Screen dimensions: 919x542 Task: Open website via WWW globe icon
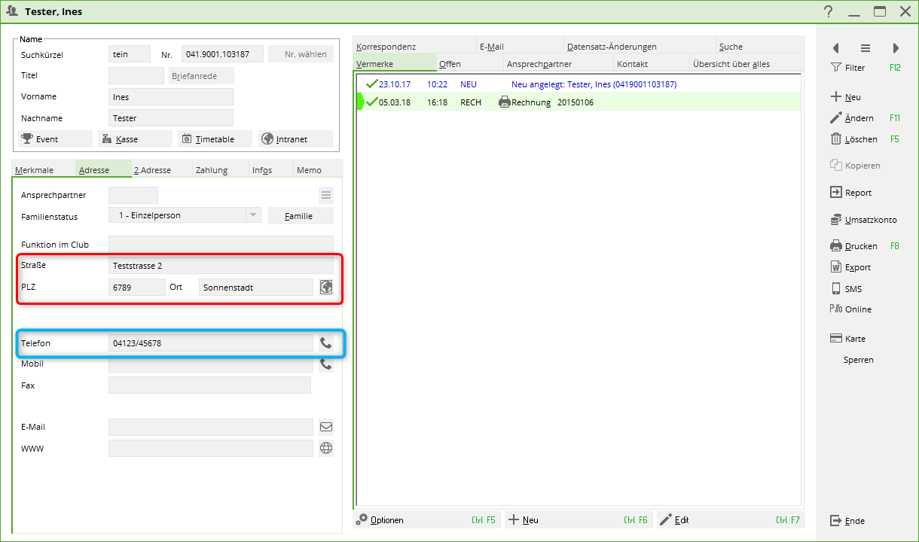click(326, 448)
